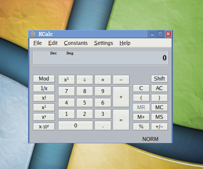This screenshot has width=203, height=169.
Task: Toggle the Shift button
Action: 159,79
